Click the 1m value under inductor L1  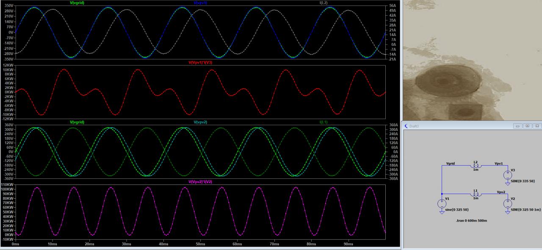click(476, 198)
